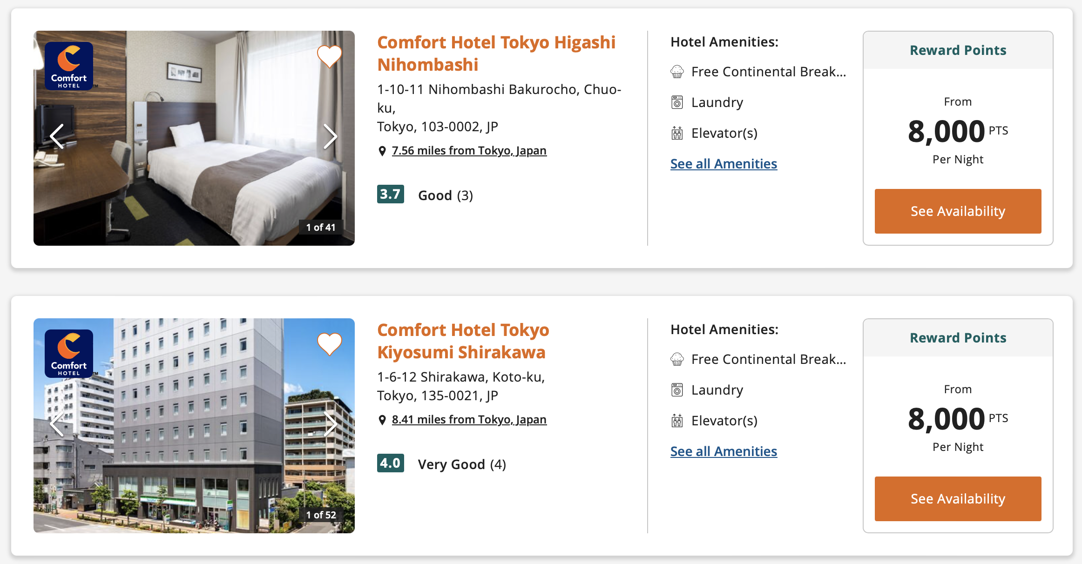The width and height of the screenshot is (1082, 564).
Task: Show previous photo of Higashi Nihombashi hotel
Action: coord(57,137)
